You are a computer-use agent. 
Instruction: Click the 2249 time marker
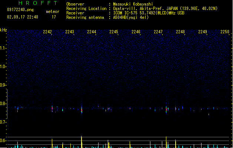[x=203, y=32]
